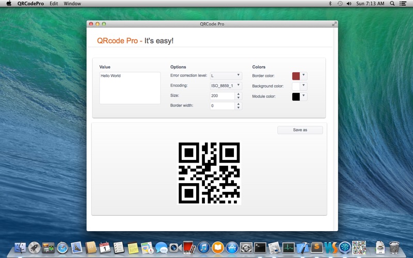The width and height of the screenshot is (413, 258).
Task: Open Spotlight search magnifier
Action: coord(392,4)
